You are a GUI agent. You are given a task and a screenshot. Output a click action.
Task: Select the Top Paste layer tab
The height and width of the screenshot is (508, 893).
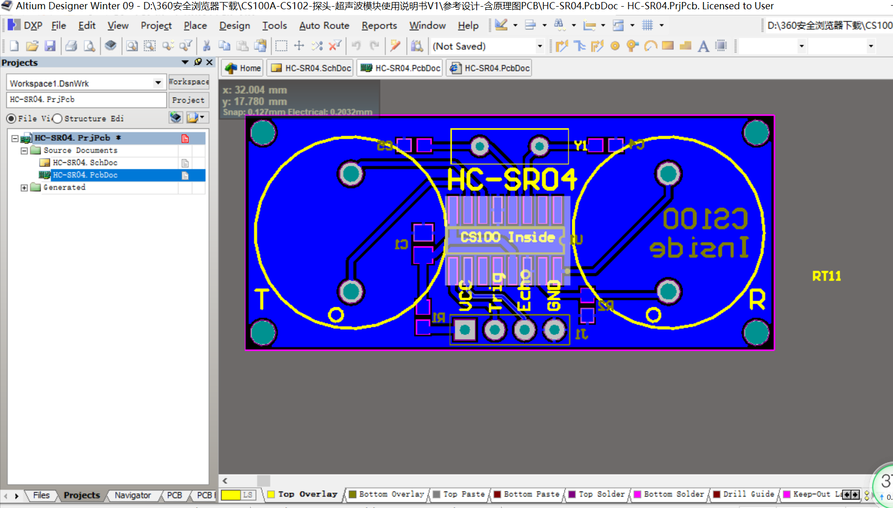pos(459,494)
